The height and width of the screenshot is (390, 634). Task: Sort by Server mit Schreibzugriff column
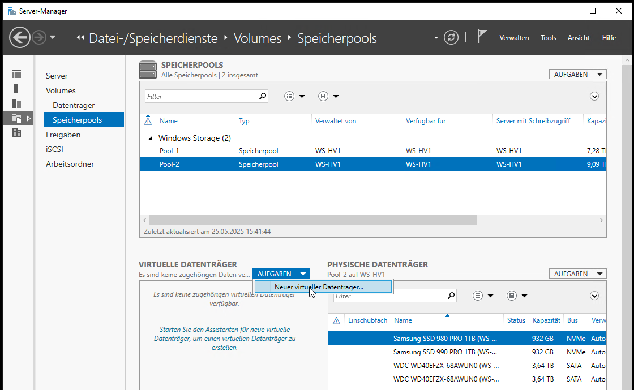coord(533,121)
